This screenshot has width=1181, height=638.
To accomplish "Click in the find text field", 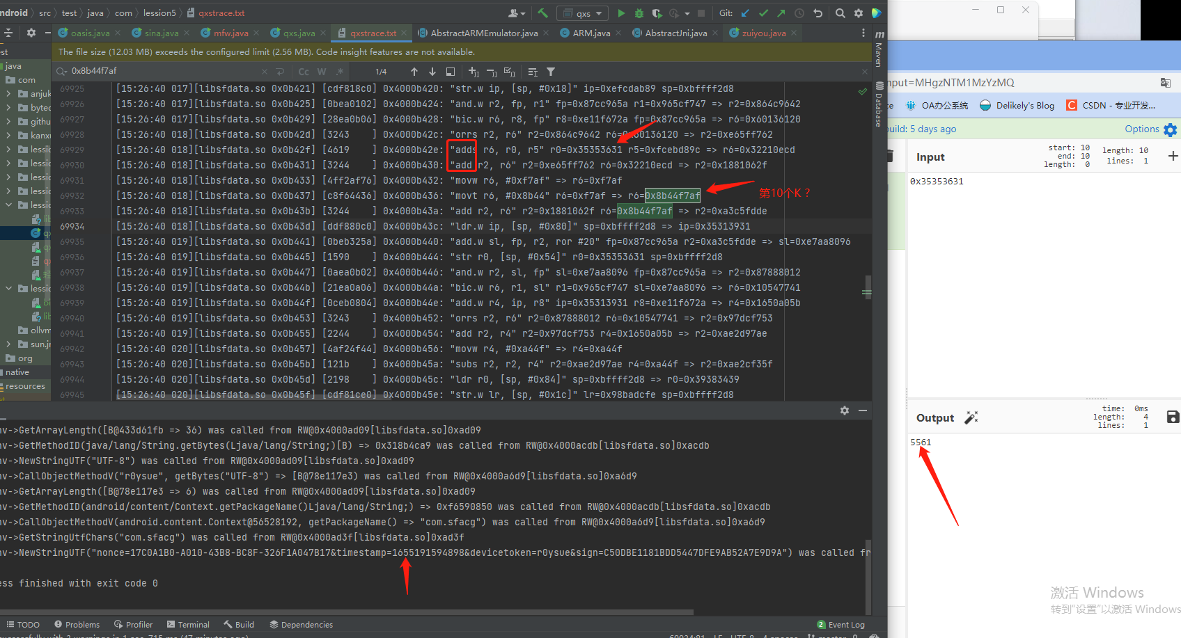I will click(164, 71).
